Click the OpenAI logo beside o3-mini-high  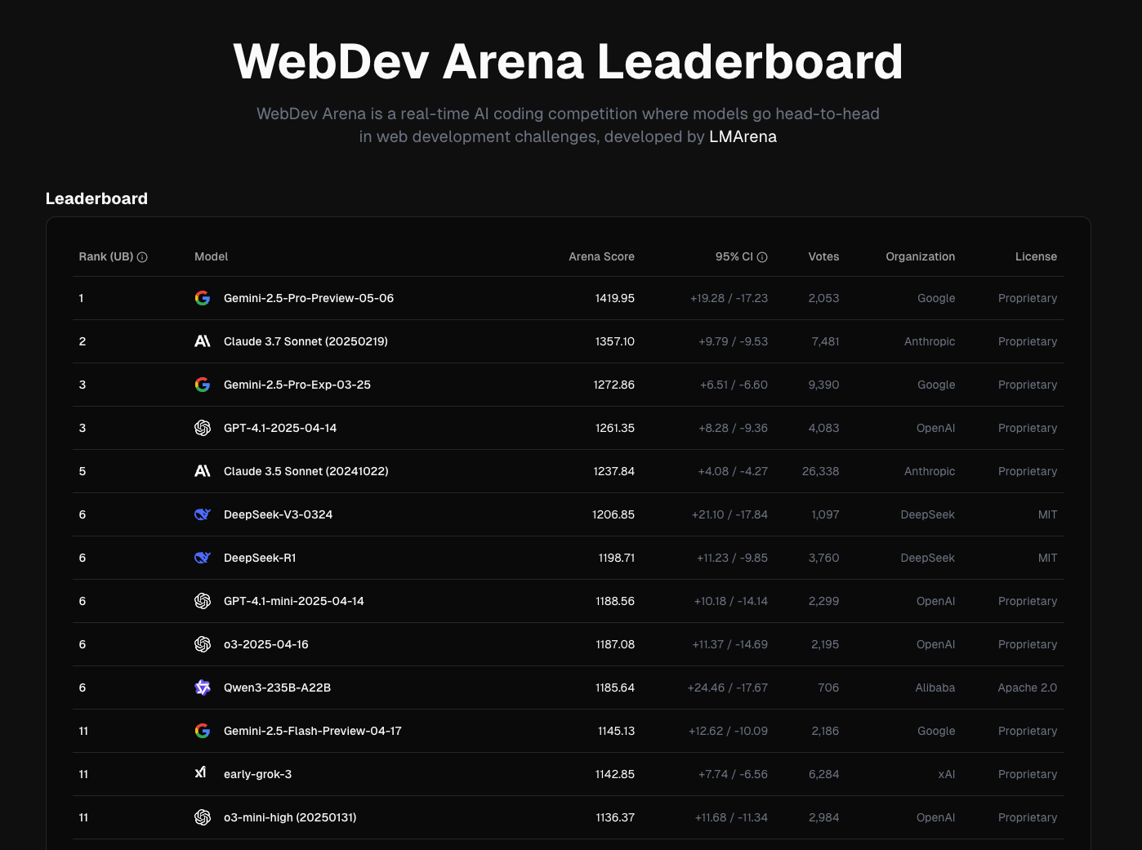point(203,817)
